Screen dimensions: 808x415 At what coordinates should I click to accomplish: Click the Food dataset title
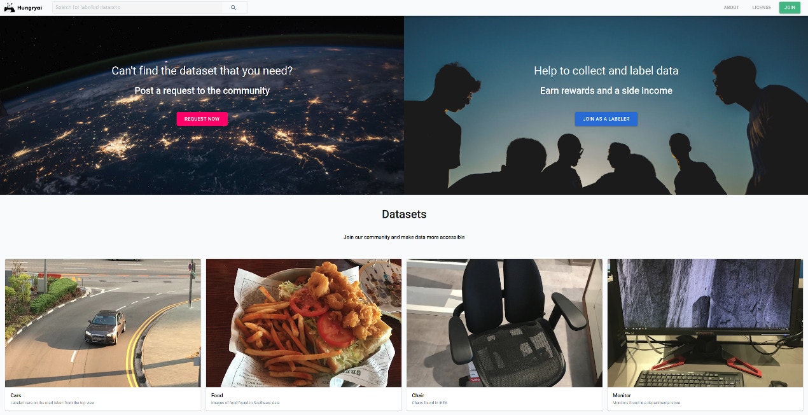click(x=217, y=395)
